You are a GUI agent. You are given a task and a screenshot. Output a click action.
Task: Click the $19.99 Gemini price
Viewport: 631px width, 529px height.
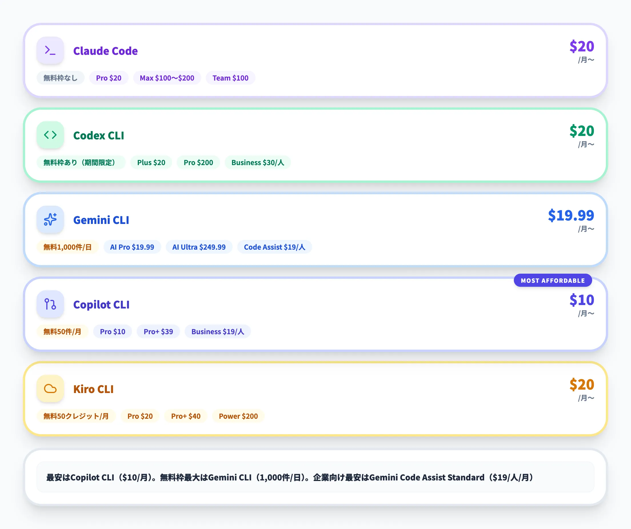[x=571, y=215]
